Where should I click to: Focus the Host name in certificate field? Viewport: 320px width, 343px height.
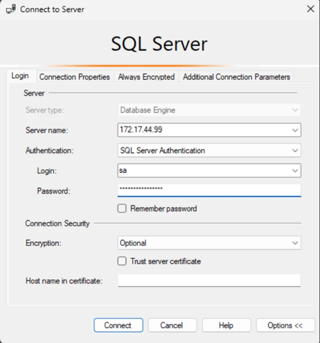coord(209,280)
